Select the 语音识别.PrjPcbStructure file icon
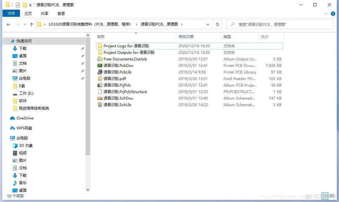339x202 pixels. (100, 92)
